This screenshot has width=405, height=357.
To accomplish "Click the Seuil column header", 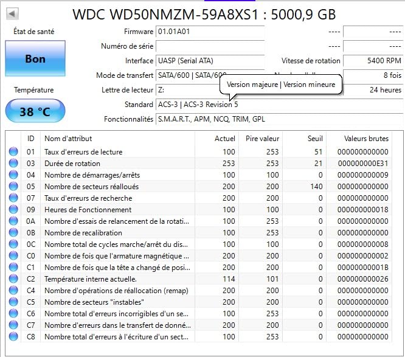I will [x=315, y=139].
